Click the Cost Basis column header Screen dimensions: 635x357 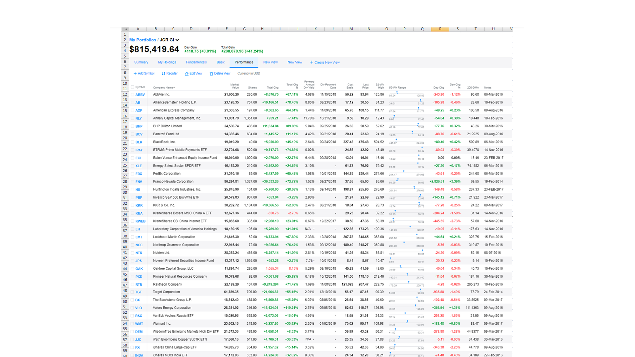pos(350,86)
